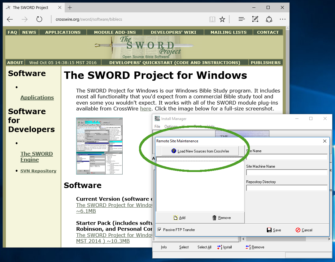Open the Share icon in browser
335x262 pixels.
pos(269,19)
